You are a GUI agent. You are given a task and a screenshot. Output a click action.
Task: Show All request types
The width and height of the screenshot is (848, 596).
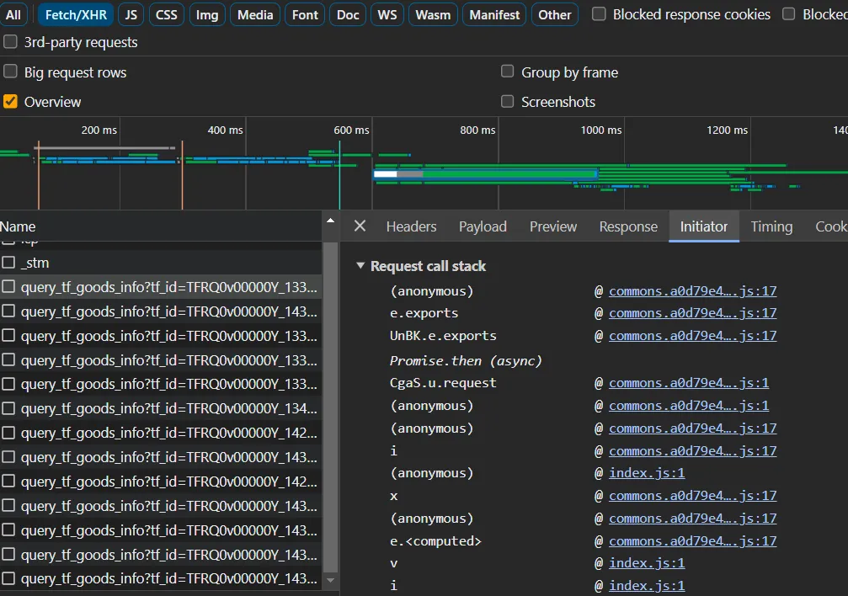13,14
